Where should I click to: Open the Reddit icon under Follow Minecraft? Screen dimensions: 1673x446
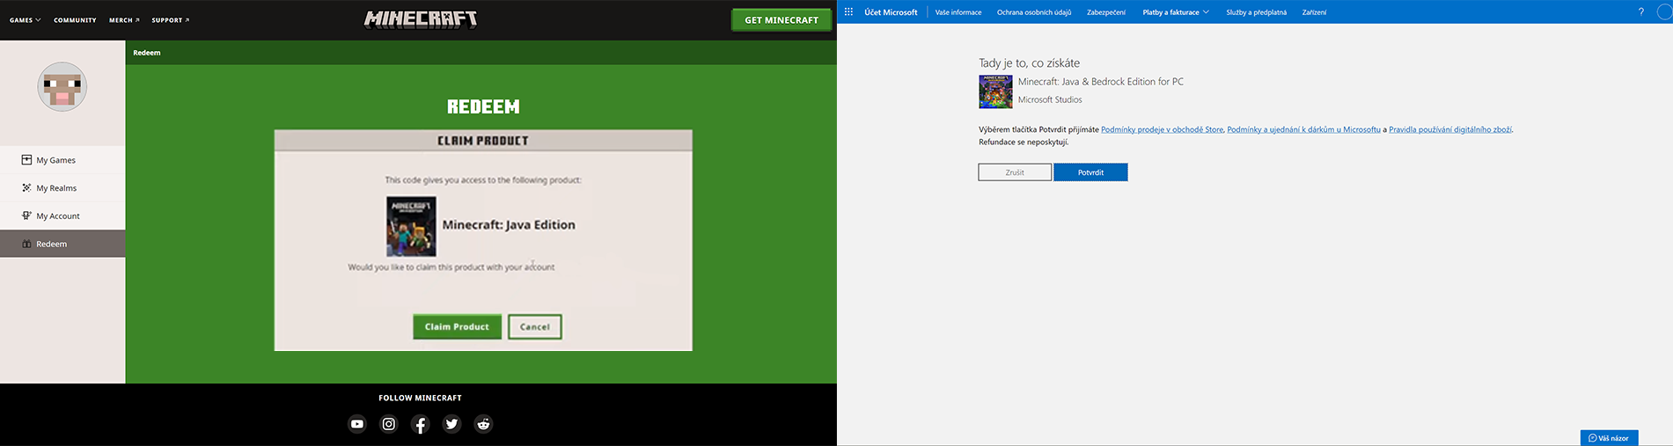tap(483, 424)
